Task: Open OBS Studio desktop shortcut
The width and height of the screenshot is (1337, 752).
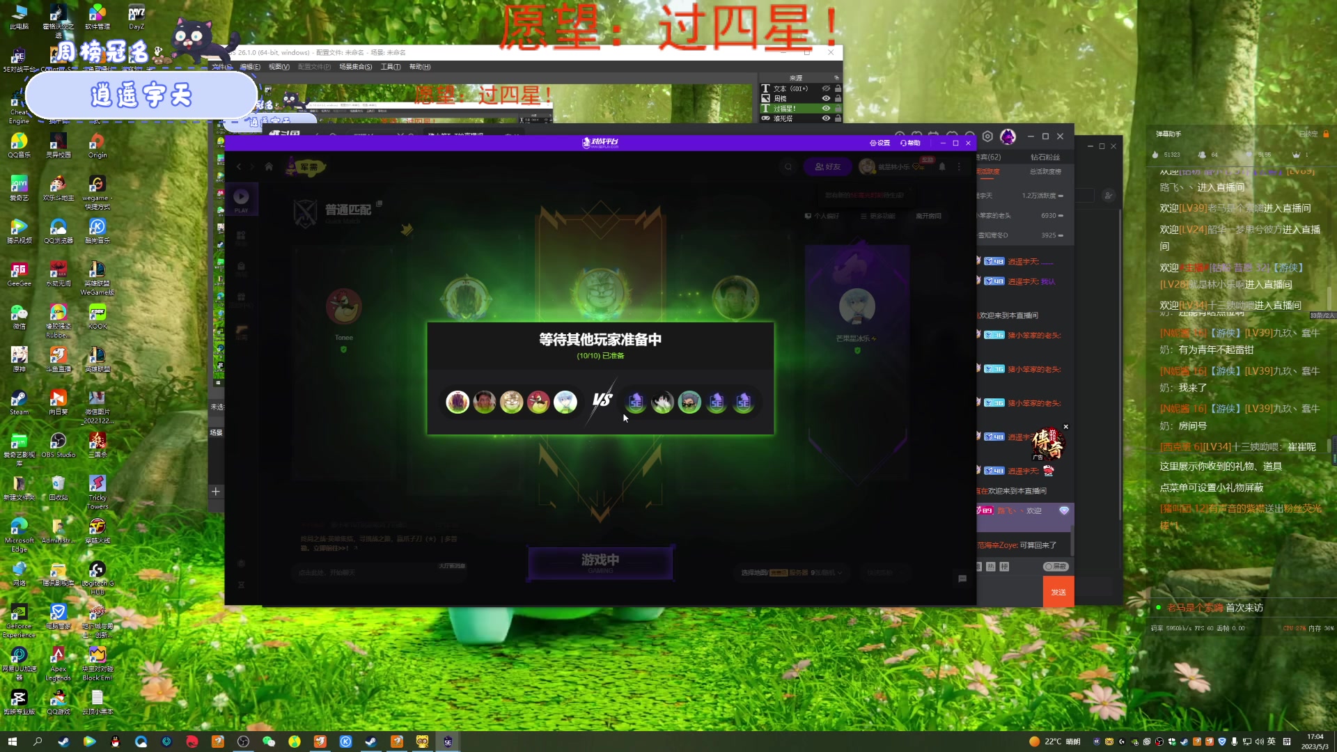Action: click(58, 445)
